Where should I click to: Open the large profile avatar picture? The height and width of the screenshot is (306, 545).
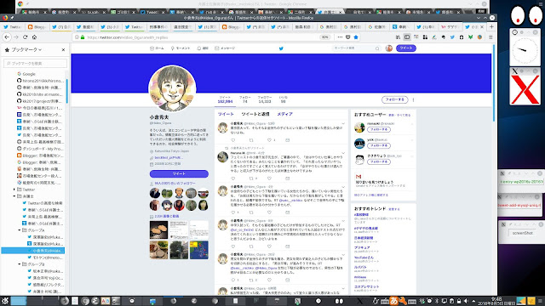coord(172,88)
